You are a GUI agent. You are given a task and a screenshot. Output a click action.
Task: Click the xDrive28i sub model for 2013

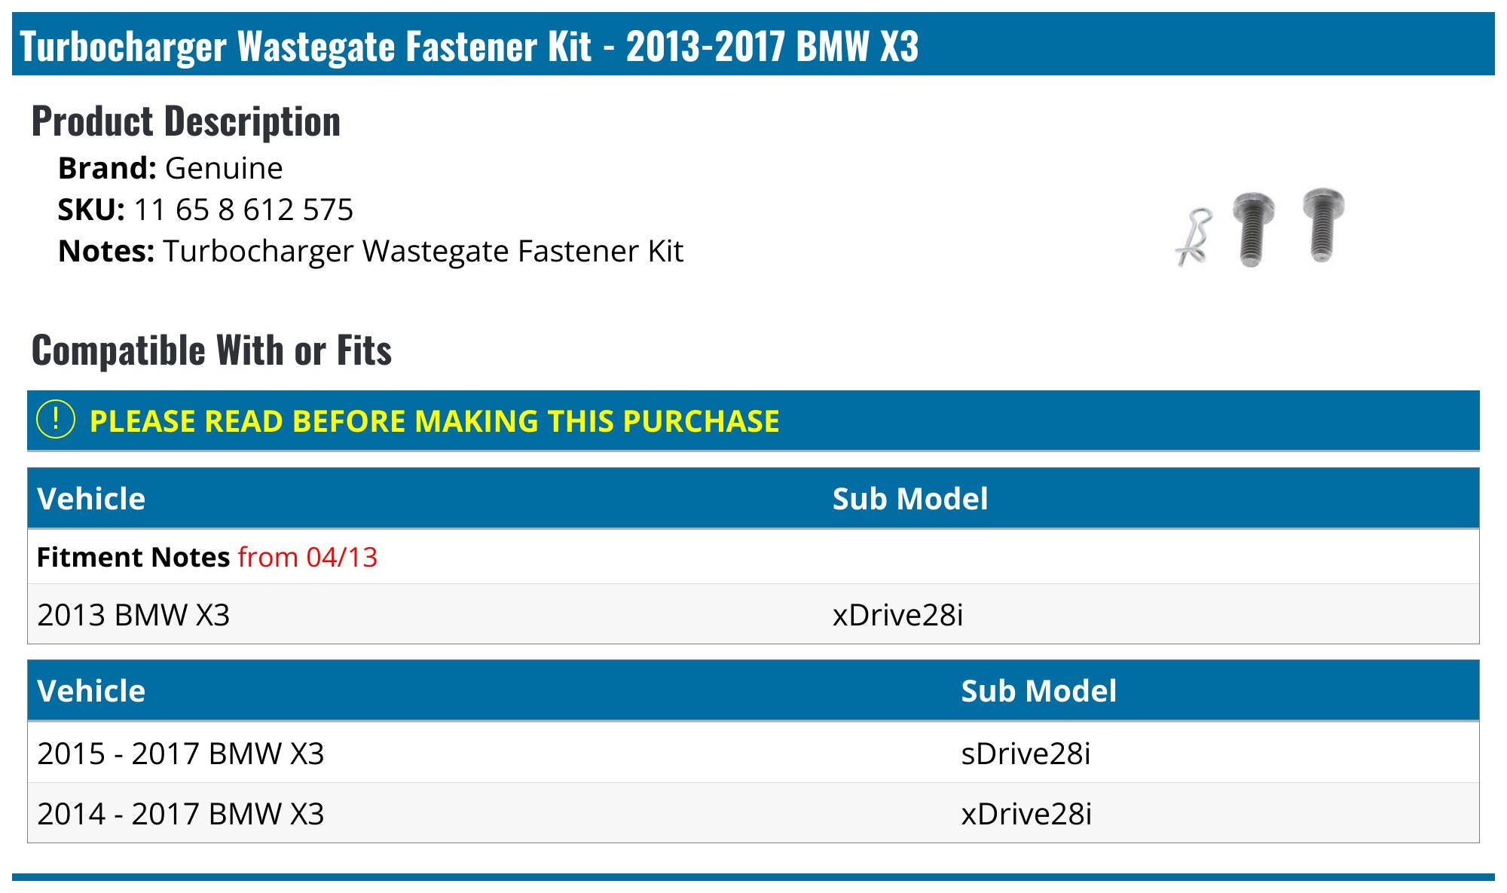[x=897, y=614]
